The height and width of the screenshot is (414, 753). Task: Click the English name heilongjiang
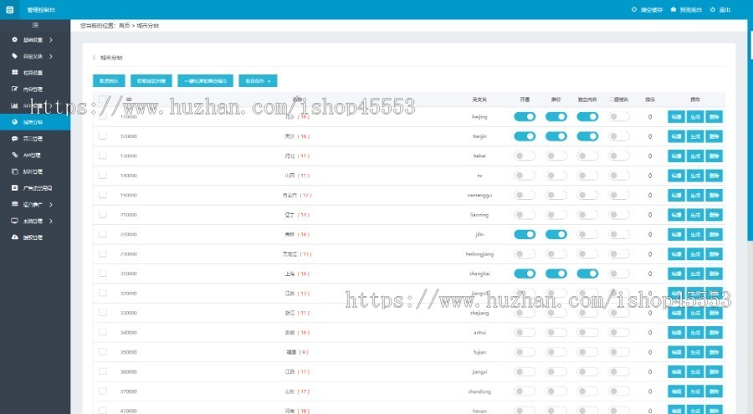click(x=479, y=254)
